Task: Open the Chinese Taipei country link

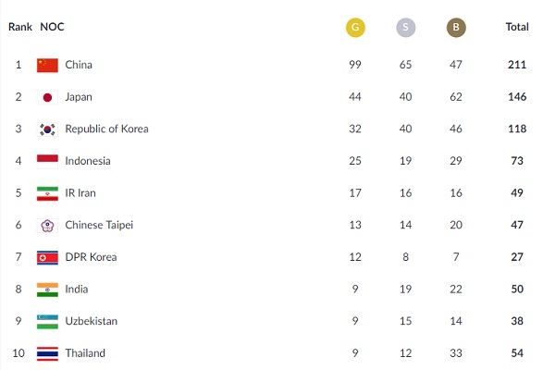Action: (x=97, y=225)
